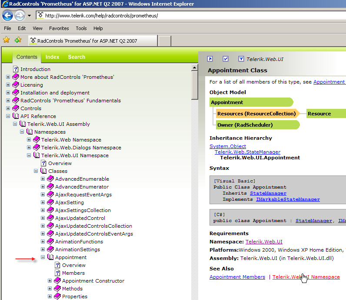Click the Licensing book icon
346x300 pixels.
(16, 84)
